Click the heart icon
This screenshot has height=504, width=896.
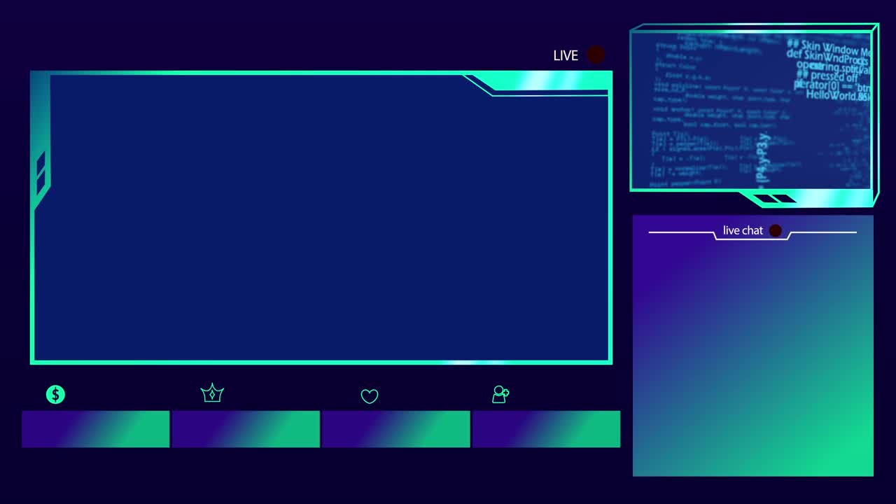[x=370, y=396]
